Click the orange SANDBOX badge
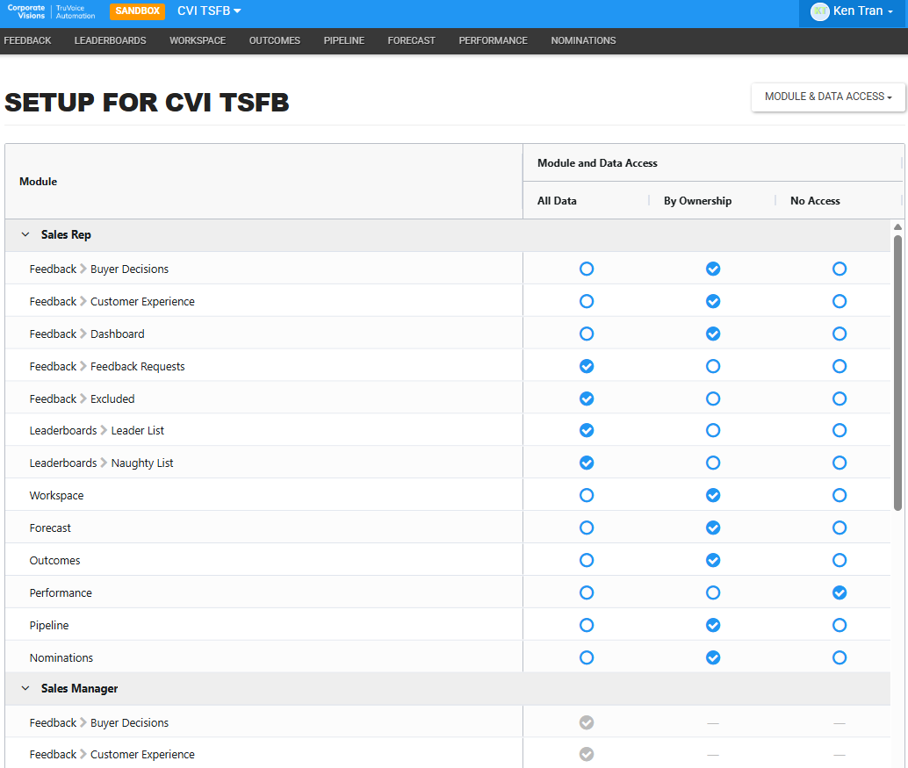The height and width of the screenshot is (768, 908). coord(137,11)
